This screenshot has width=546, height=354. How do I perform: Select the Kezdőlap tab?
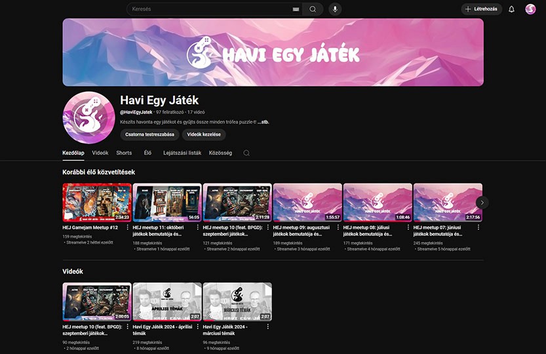tap(73, 153)
